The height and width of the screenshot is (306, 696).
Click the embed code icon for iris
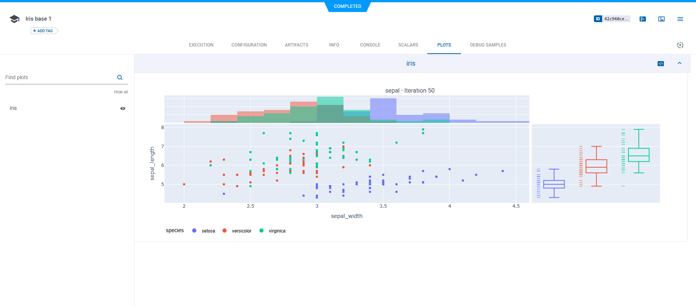coord(661,64)
